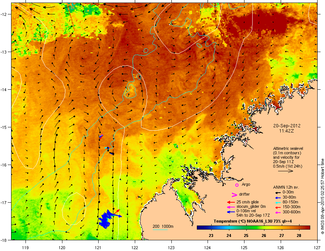The image size is (325, 251).
Task: Click dark blue end of temperature color bar
Action: [199, 228]
